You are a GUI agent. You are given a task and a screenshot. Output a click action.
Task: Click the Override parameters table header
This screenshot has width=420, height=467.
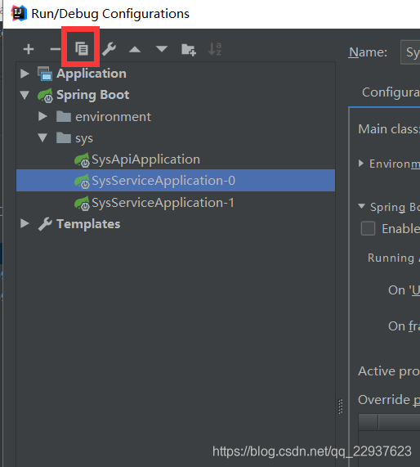[389, 422]
